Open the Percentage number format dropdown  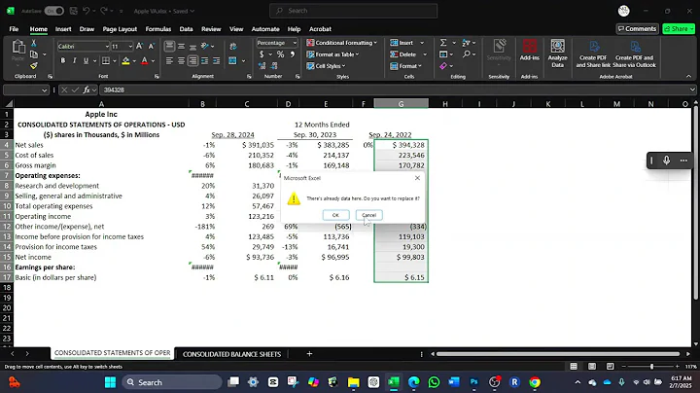295,43
